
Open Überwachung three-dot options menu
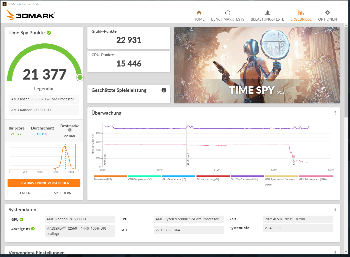335,113
